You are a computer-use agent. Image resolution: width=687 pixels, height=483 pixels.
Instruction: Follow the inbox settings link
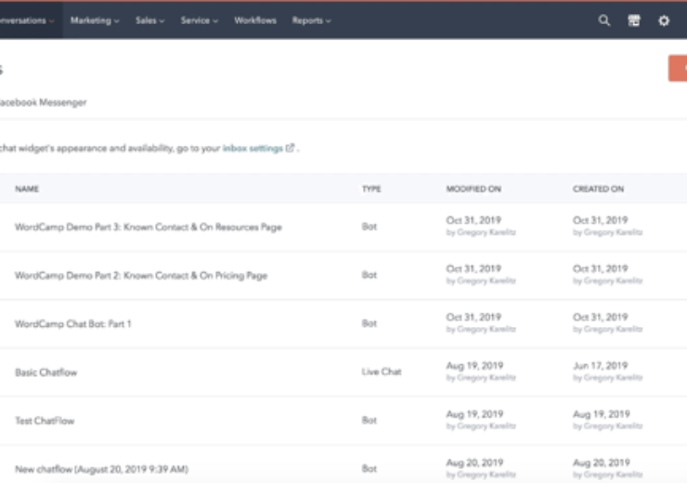click(x=253, y=148)
